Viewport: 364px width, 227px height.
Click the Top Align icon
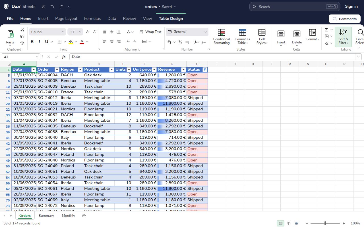(x=105, y=32)
